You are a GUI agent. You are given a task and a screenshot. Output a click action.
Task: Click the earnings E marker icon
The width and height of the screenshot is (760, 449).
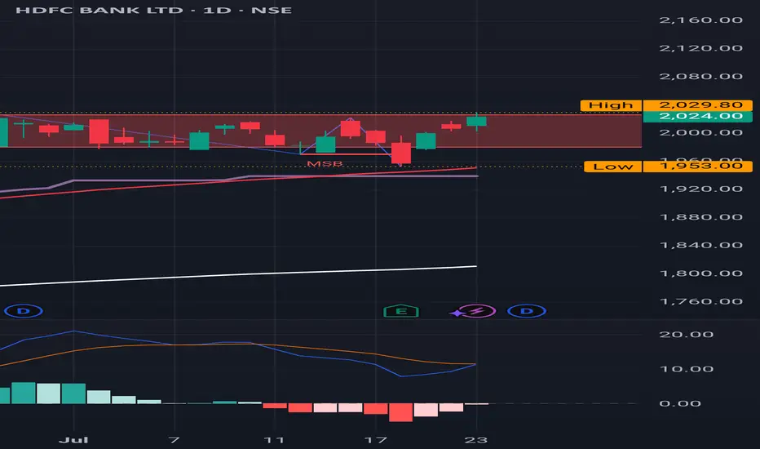(x=401, y=311)
